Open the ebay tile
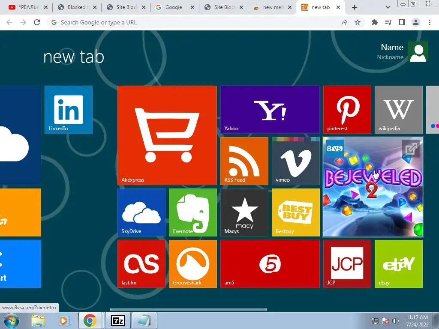Viewport: 439px width, 329px height. pos(399,264)
